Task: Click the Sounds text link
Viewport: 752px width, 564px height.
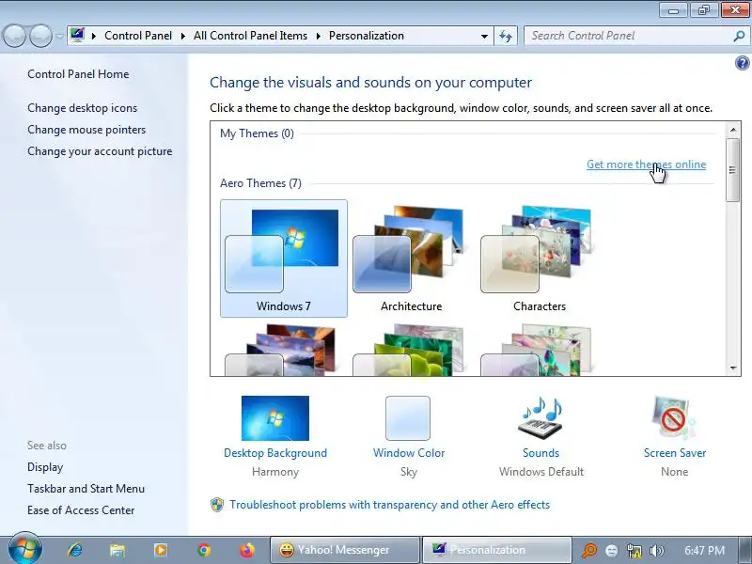Action: 541,453
